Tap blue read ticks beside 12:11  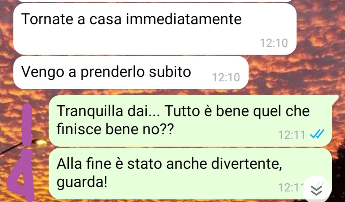pos(317,134)
